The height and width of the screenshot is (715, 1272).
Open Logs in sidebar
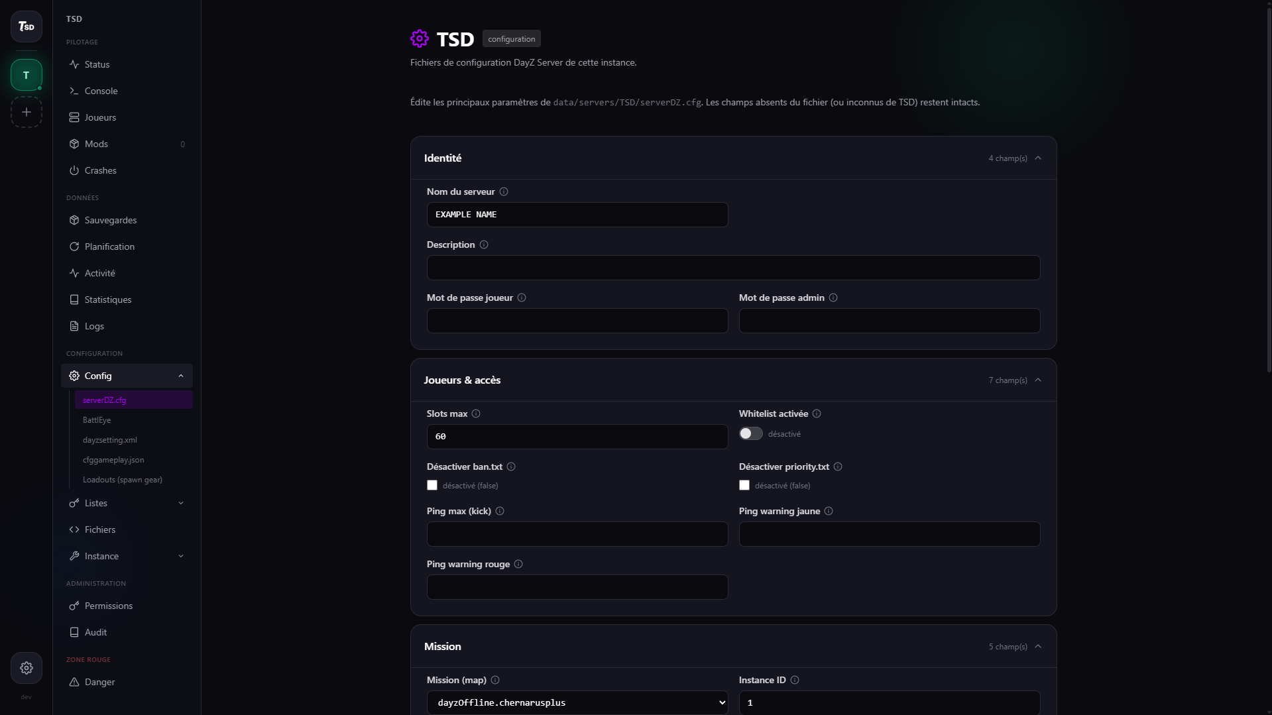tap(127, 326)
